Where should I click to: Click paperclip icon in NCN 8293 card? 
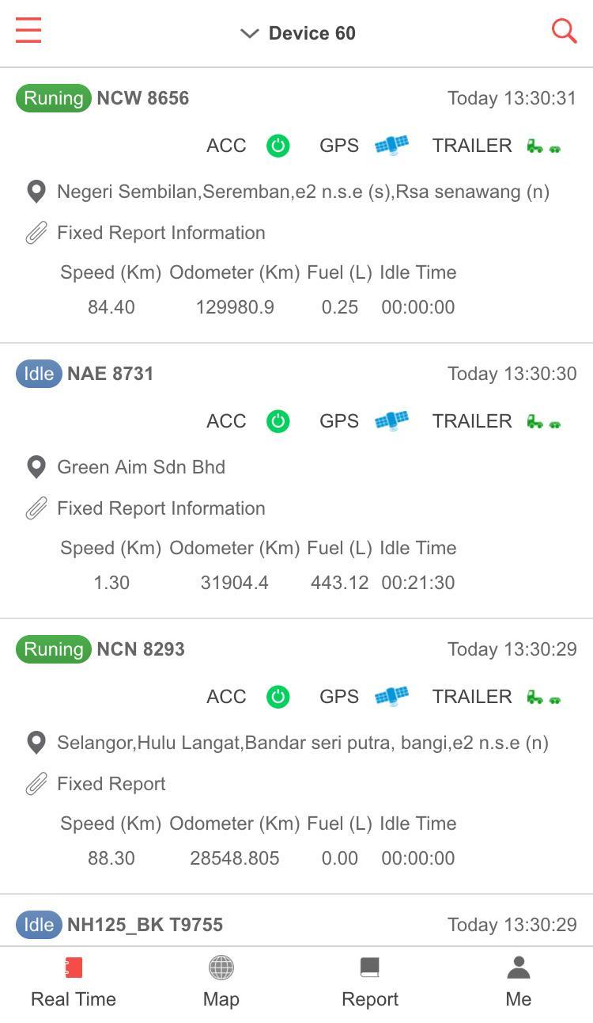[x=36, y=785]
